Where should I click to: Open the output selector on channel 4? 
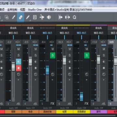(x=30, y=33)
